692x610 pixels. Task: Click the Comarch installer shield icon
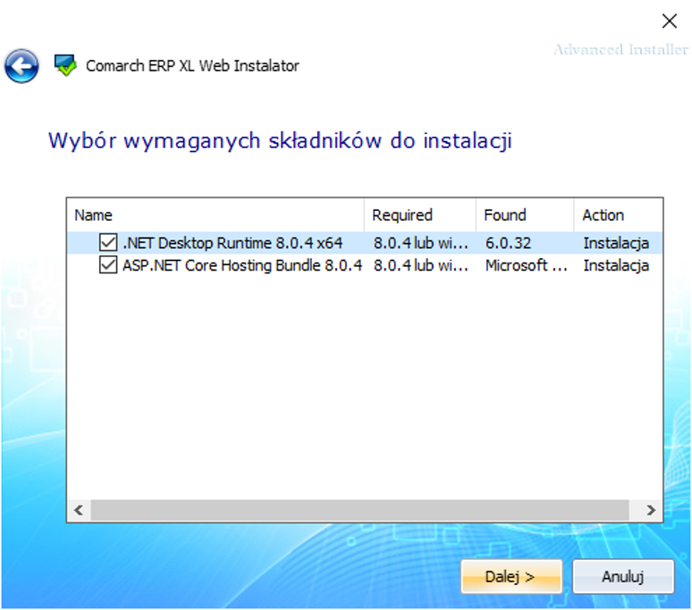tap(65, 65)
